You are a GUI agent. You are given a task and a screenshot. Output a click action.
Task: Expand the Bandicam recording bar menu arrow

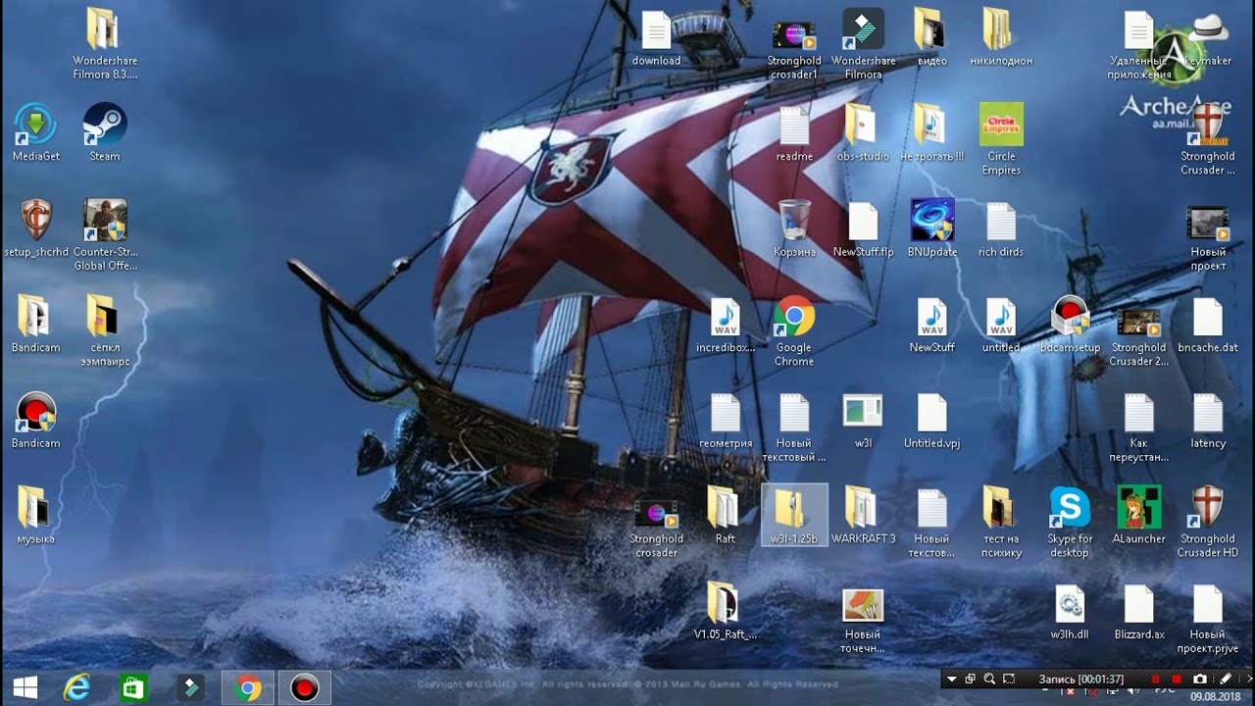click(x=950, y=679)
